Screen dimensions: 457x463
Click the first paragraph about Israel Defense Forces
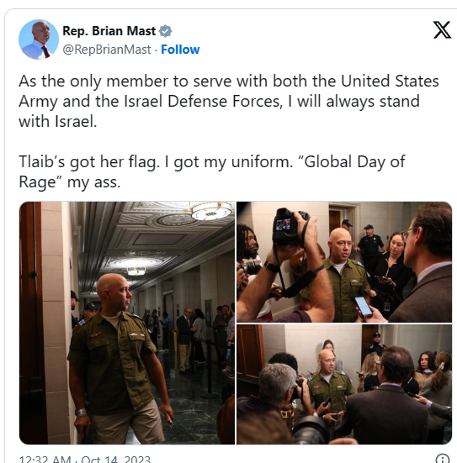point(229,102)
